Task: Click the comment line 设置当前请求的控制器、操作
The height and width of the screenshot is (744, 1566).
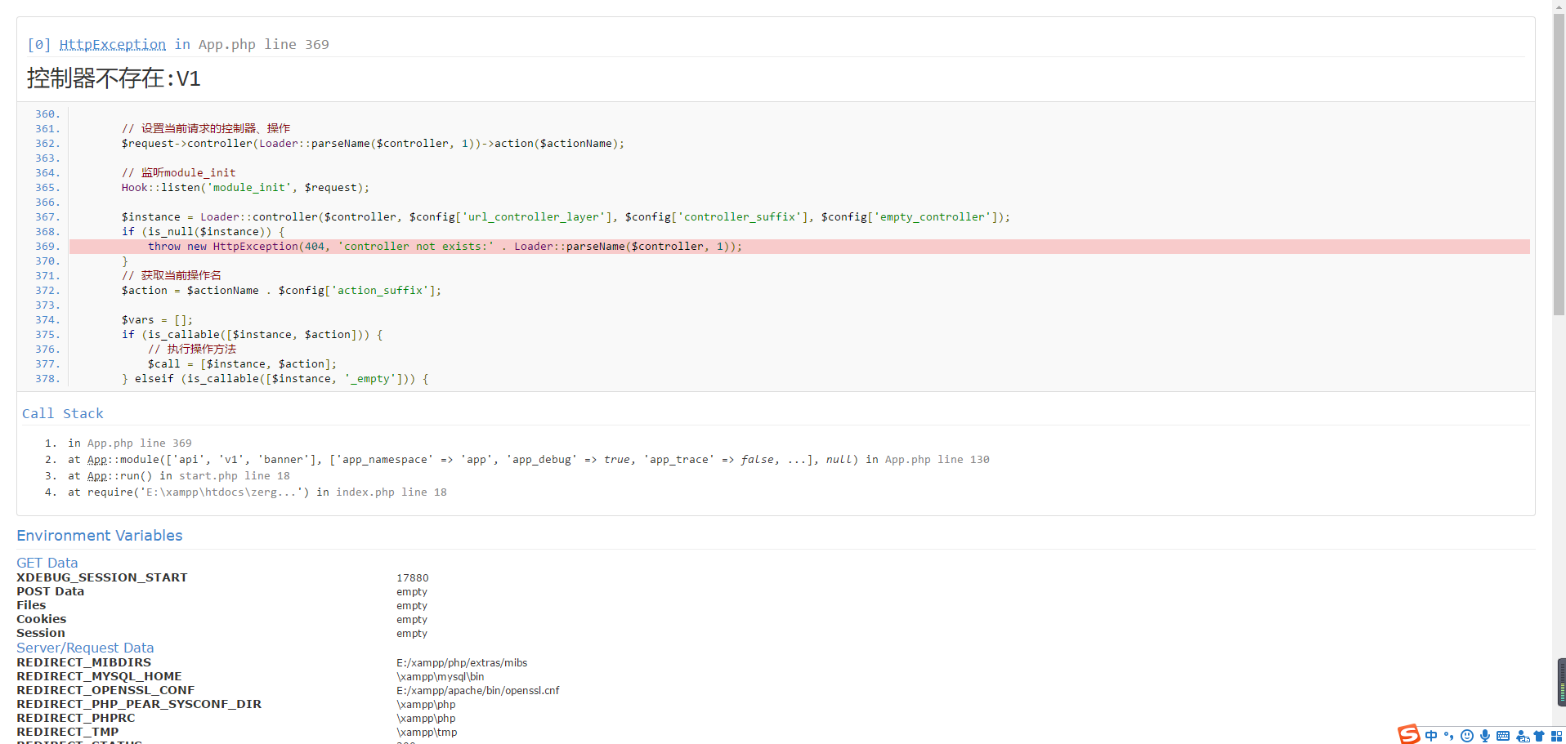Action: (206, 129)
